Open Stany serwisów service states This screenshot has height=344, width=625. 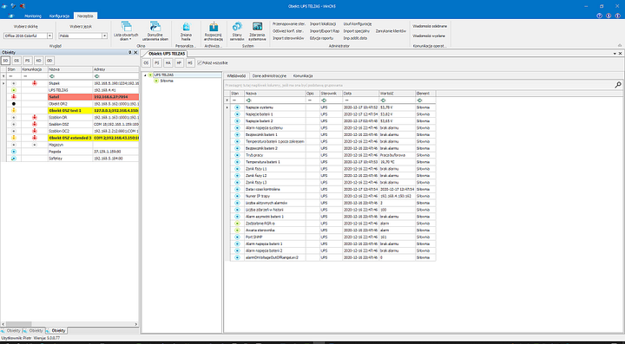(237, 32)
